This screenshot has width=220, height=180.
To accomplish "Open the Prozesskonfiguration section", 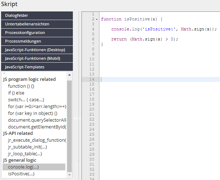I will (37, 33).
